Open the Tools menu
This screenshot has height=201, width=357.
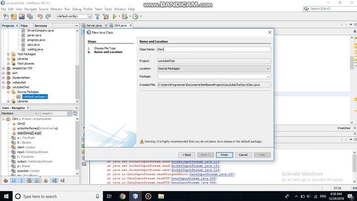pos(108,9)
